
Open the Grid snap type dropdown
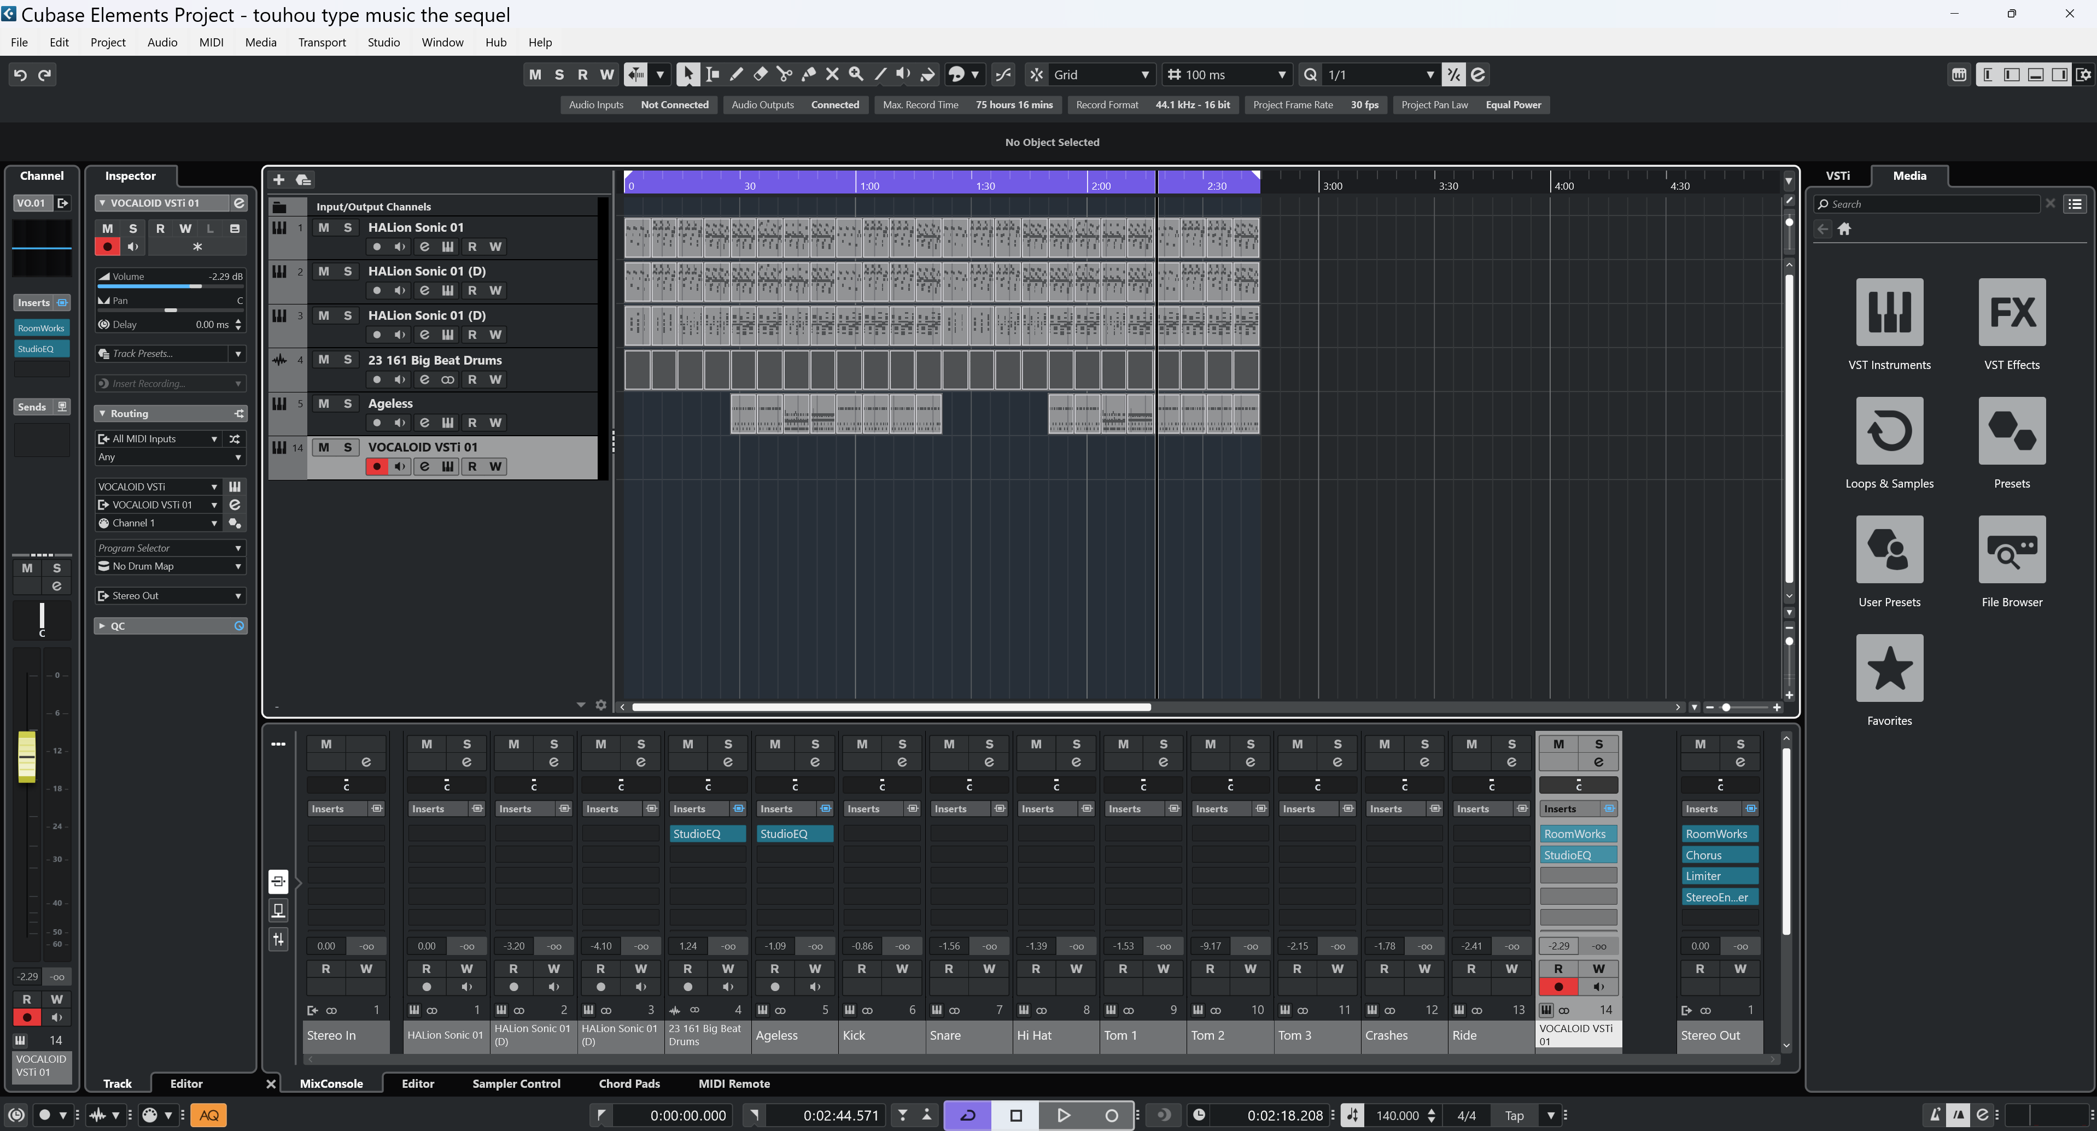pyautogui.click(x=1101, y=74)
